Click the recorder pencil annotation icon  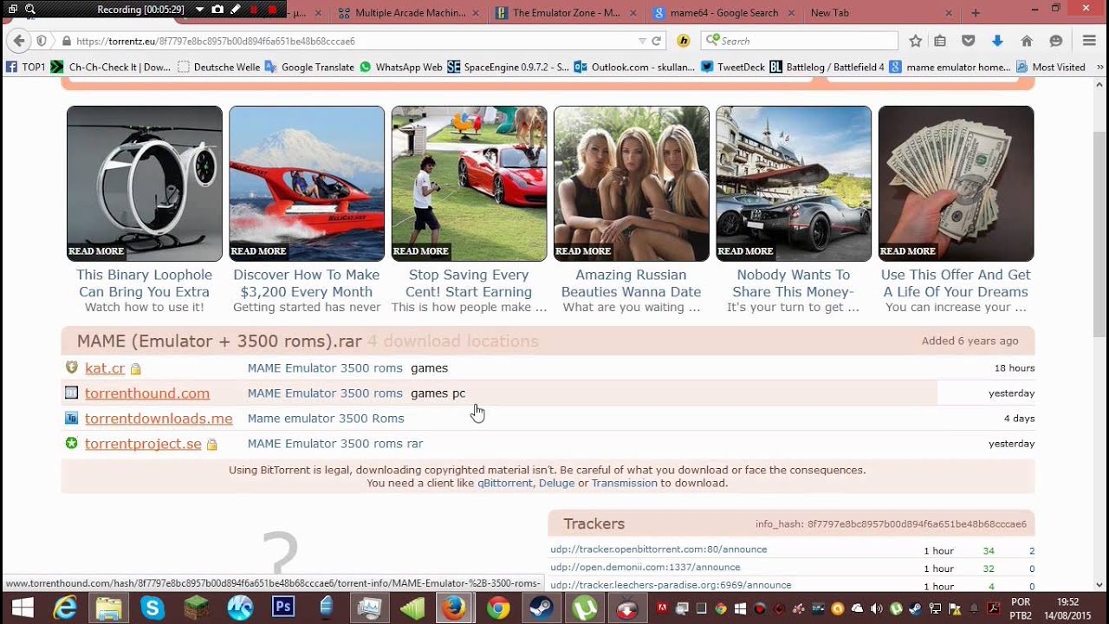[235, 10]
